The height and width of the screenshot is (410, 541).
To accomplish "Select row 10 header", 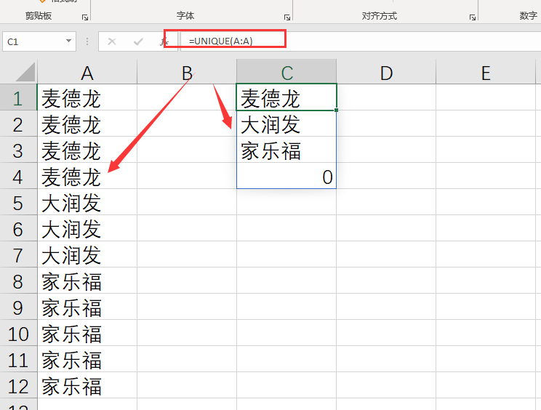I will [x=18, y=333].
